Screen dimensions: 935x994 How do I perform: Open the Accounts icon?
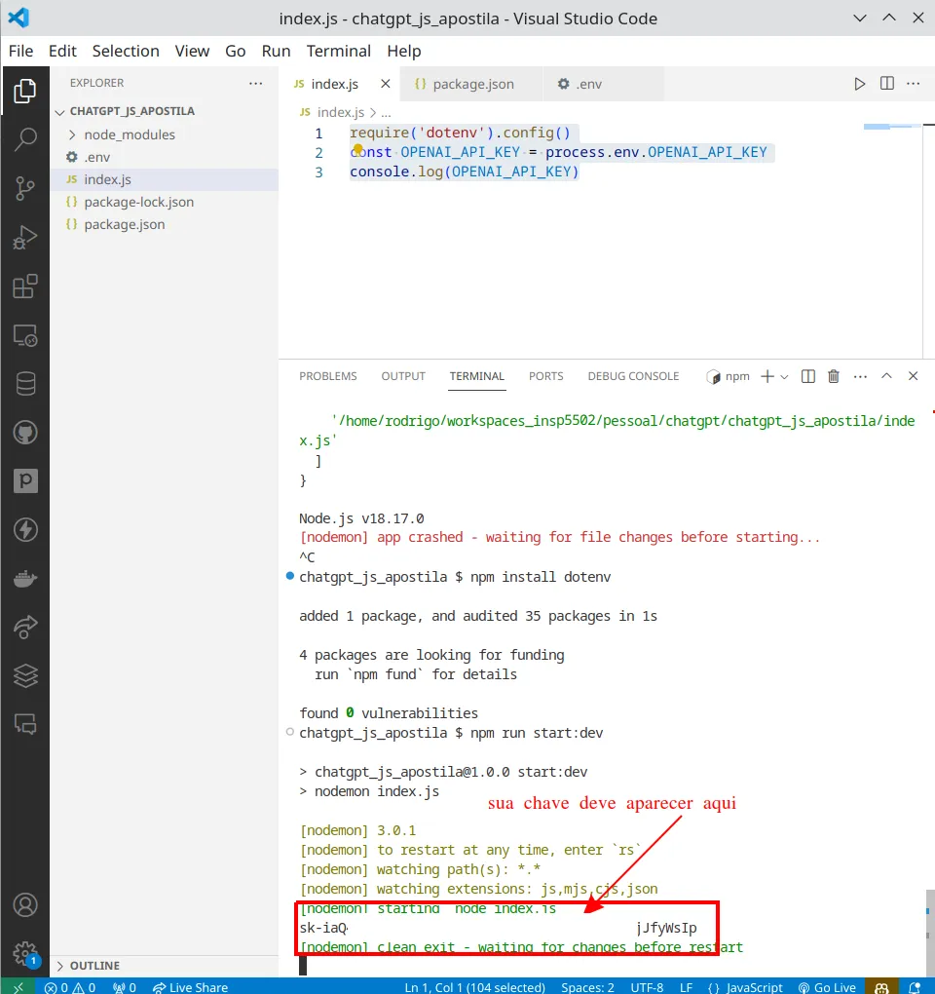click(24, 904)
